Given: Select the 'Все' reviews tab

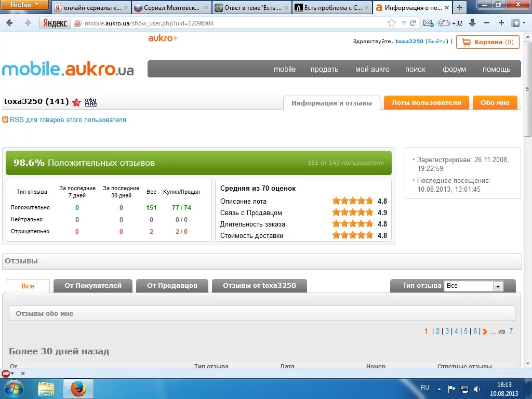Looking at the screenshot, I should (x=28, y=286).
